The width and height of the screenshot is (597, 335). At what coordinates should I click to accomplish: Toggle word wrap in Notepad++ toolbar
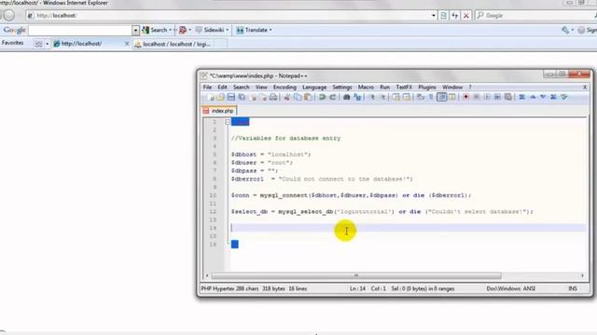[x=421, y=97]
